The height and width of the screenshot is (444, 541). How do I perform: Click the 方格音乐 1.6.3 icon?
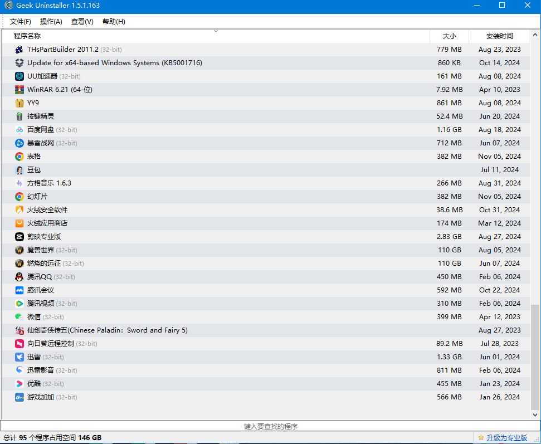pyautogui.click(x=20, y=183)
